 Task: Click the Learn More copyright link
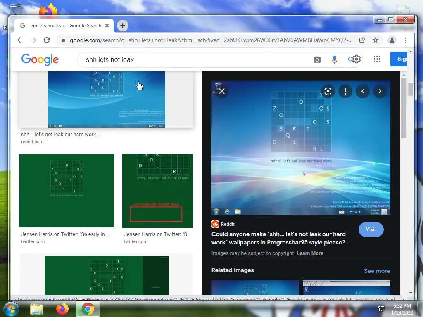[x=310, y=253]
